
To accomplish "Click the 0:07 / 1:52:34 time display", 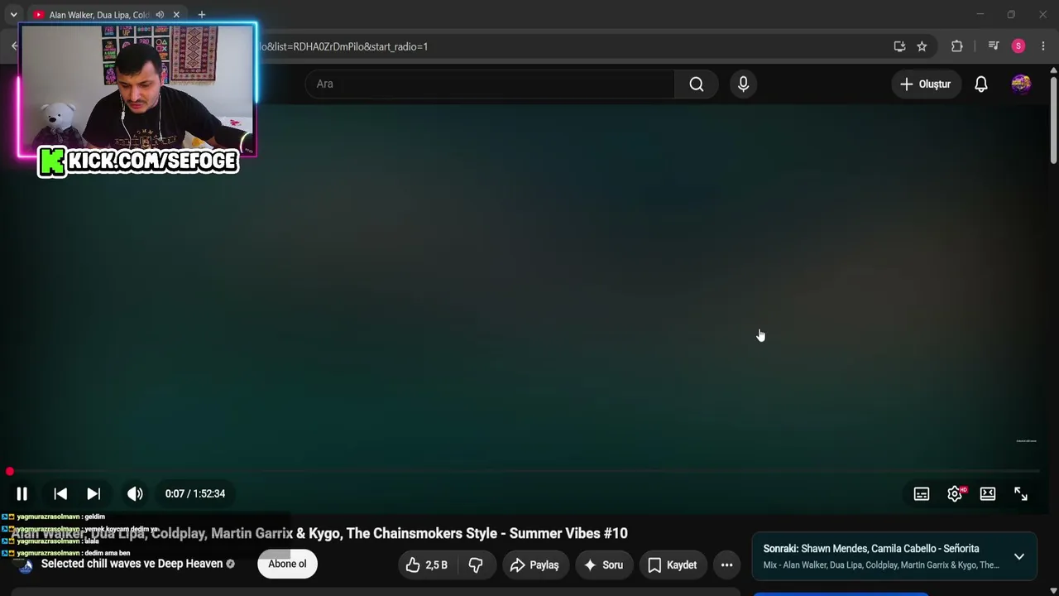I will [195, 493].
